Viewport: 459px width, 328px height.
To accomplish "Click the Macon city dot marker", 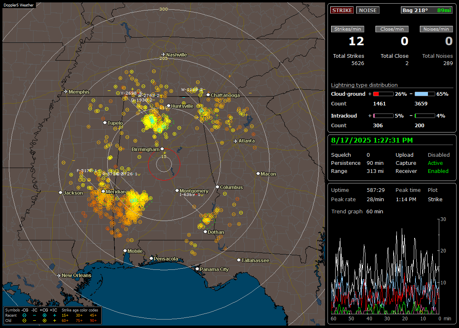I will [x=258, y=174].
